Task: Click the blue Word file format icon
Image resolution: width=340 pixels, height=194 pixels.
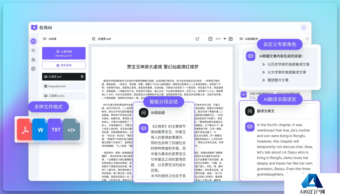Action: point(40,130)
